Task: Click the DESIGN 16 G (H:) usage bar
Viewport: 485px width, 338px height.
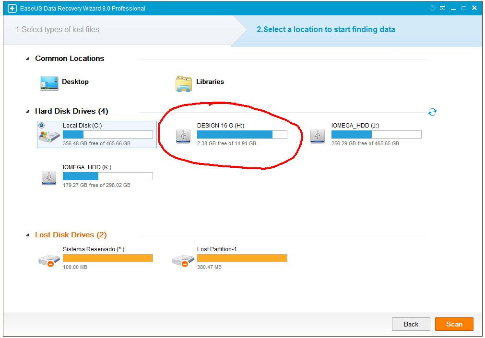Action: click(242, 135)
